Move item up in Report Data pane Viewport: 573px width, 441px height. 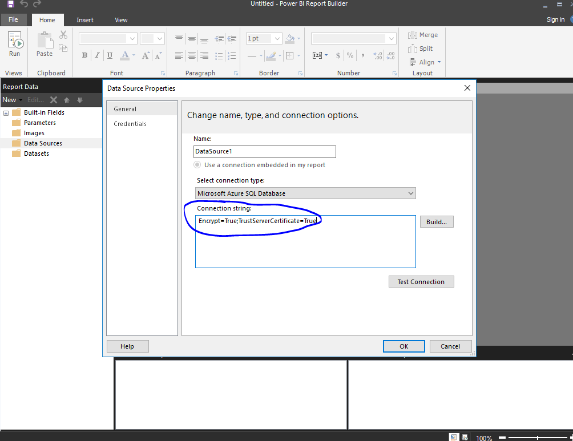click(67, 100)
